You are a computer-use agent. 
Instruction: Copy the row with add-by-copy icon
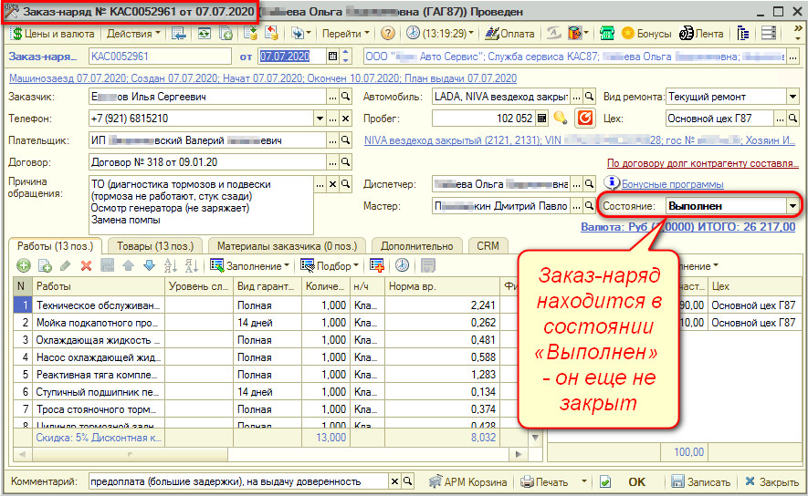pyautogui.click(x=45, y=266)
